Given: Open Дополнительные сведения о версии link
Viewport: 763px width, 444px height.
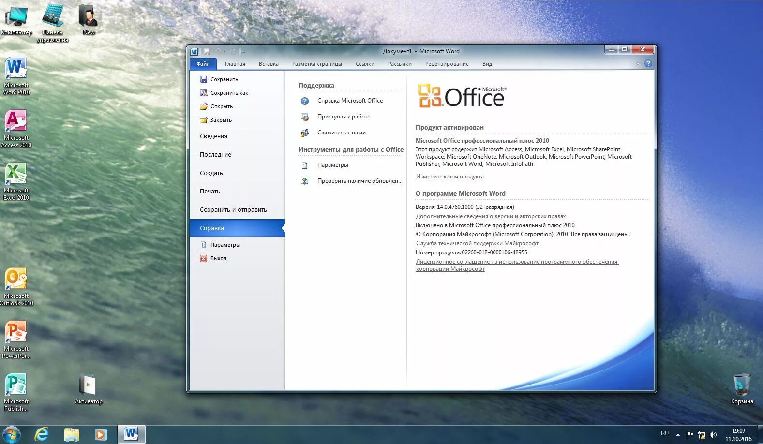Looking at the screenshot, I should (491, 216).
